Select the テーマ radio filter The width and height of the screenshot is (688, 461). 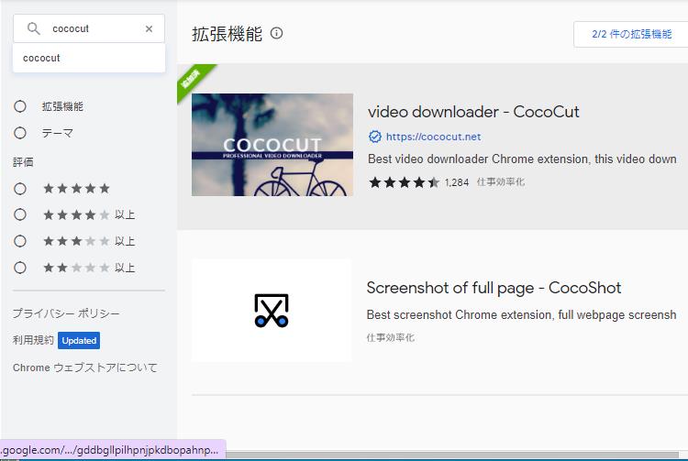click(20, 133)
